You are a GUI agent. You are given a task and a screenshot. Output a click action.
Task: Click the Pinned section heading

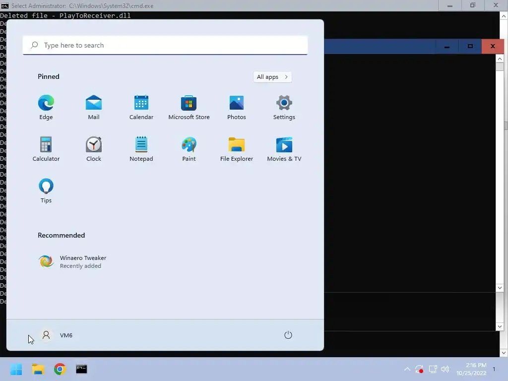(x=49, y=76)
